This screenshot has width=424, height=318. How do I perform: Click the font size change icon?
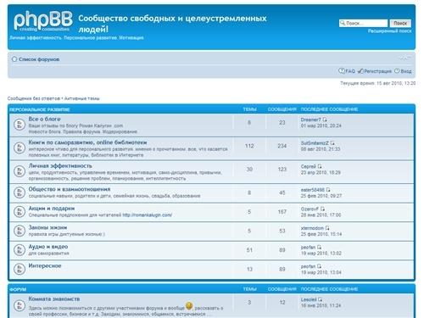pyautogui.click(x=405, y=58)
